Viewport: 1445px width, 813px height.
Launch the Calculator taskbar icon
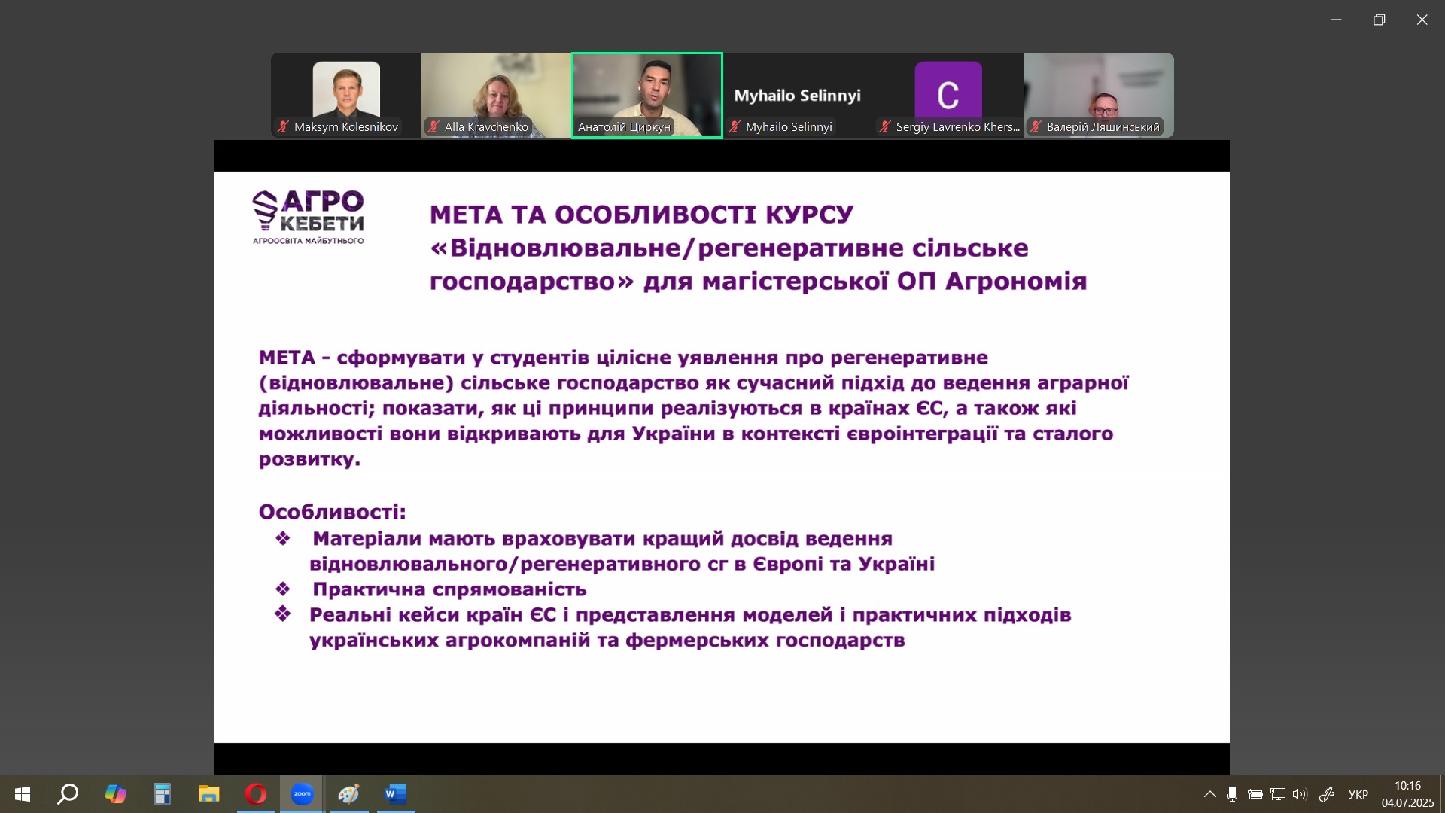coord(162,794)
